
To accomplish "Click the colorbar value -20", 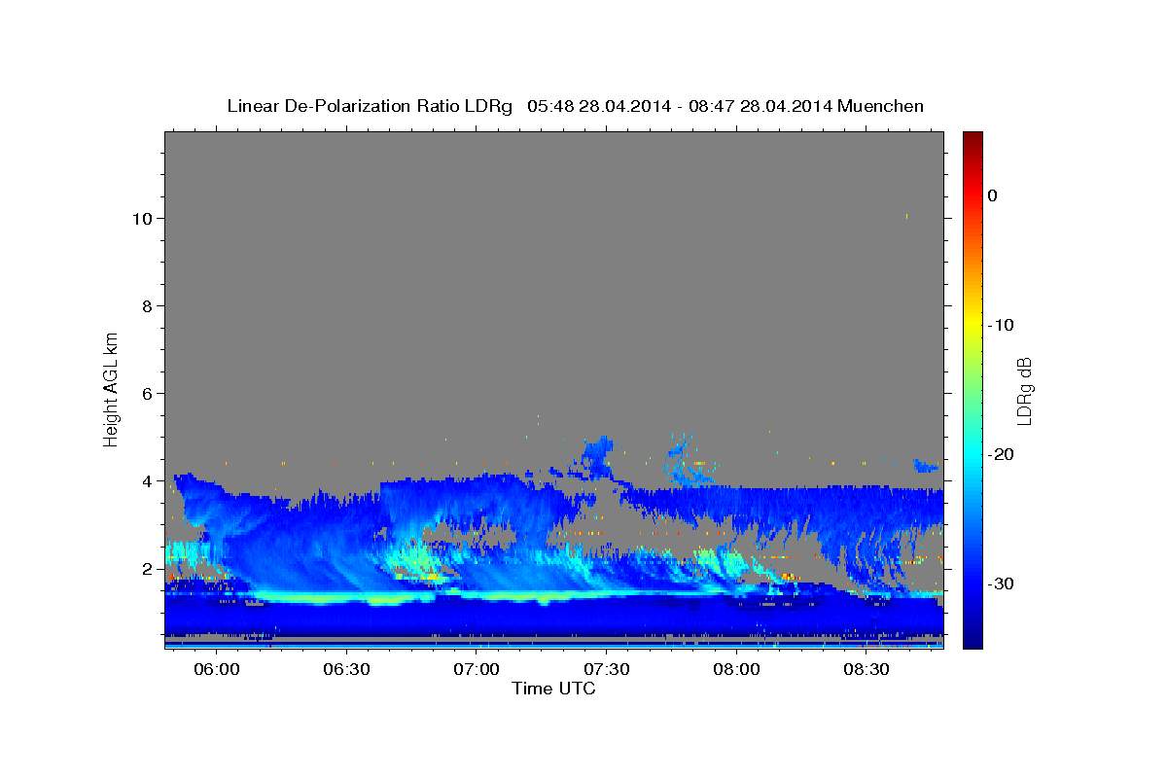I will tap(1000, 454).
